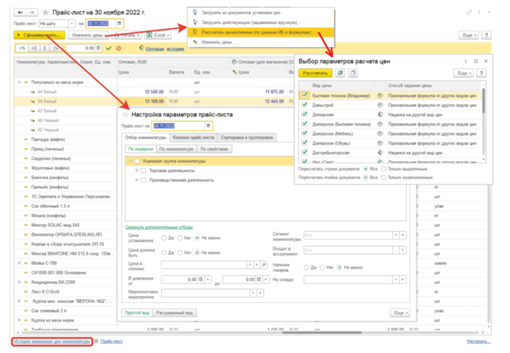Image resolution: width=510 pixels, height=353 pixels.
Task: Open calendar picker in price list settings date
Action: click(209, 126)
